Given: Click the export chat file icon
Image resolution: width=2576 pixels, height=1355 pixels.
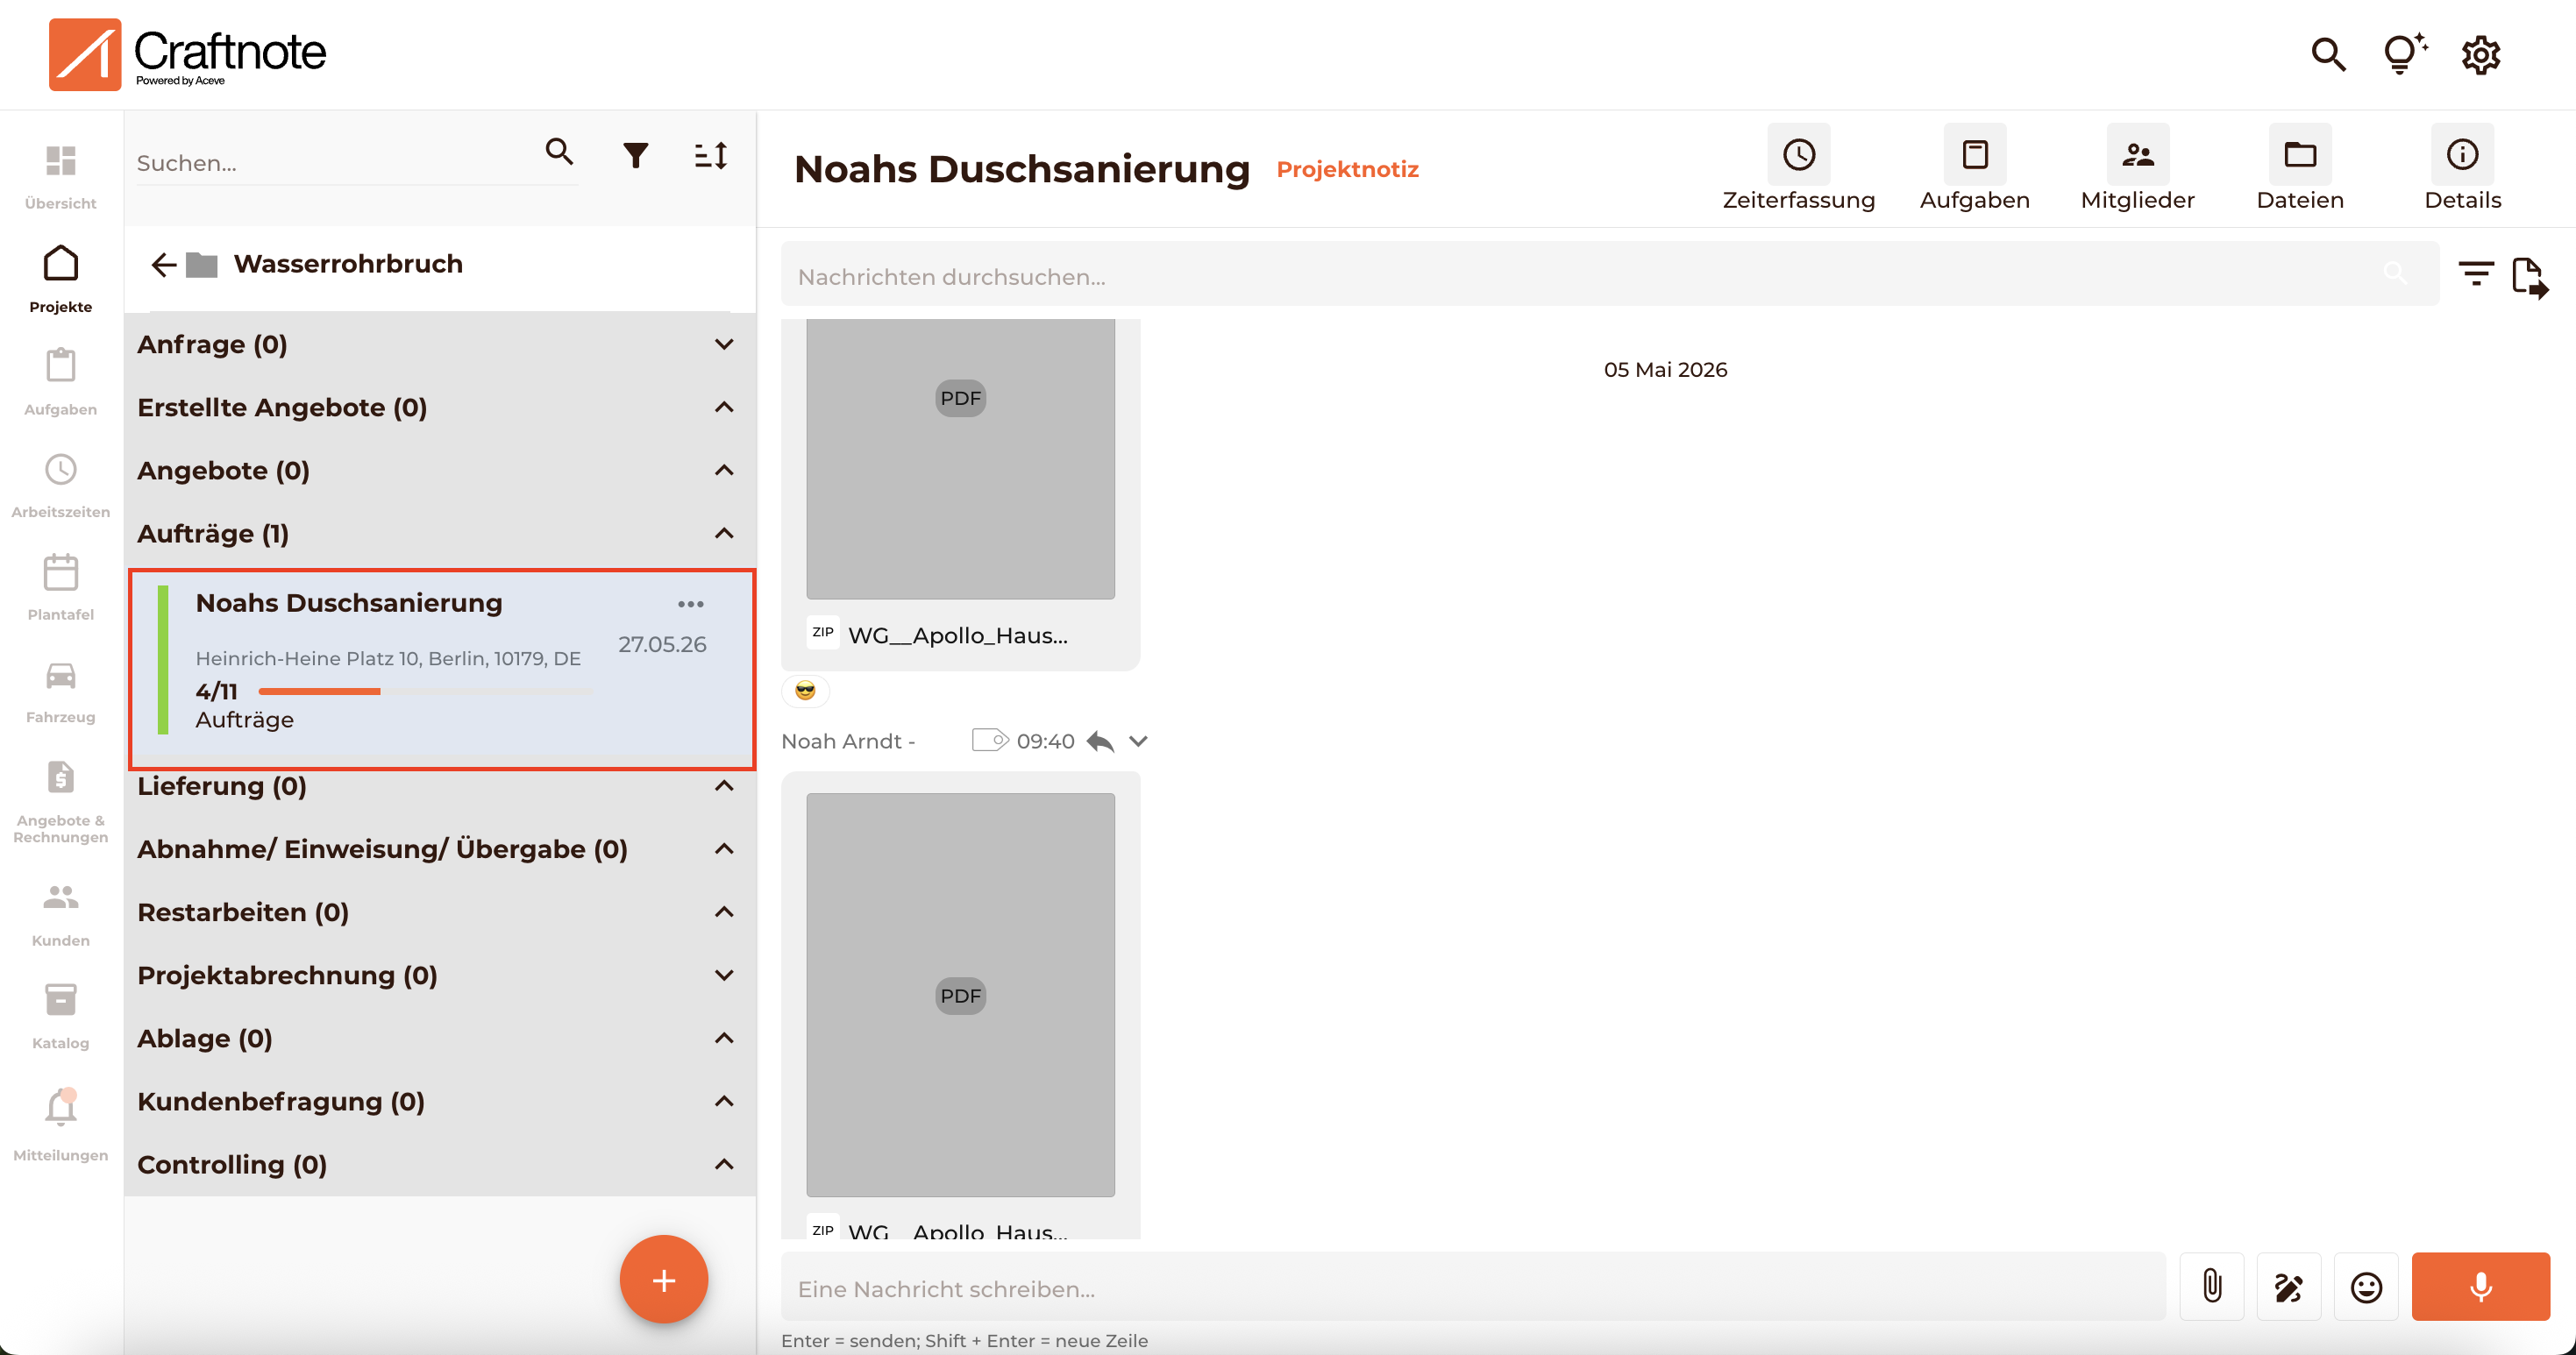Looking at the screenshot, I should (x=2530, y=277).
